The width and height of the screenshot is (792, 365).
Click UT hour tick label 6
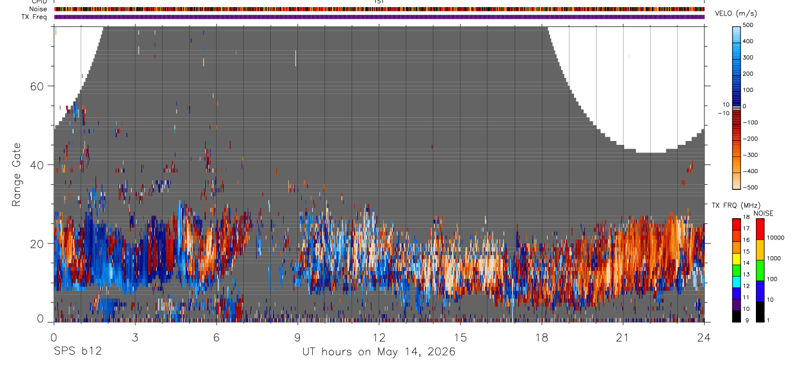point(216,337)
